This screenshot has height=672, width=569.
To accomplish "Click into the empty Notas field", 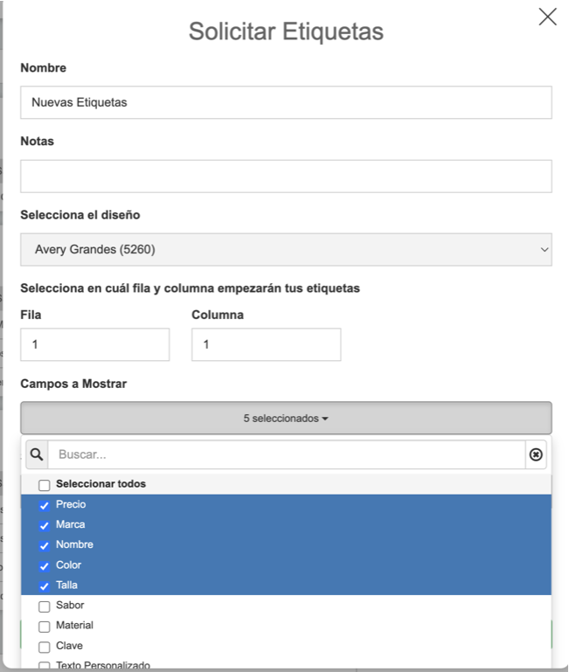I will tap(286, 177).
